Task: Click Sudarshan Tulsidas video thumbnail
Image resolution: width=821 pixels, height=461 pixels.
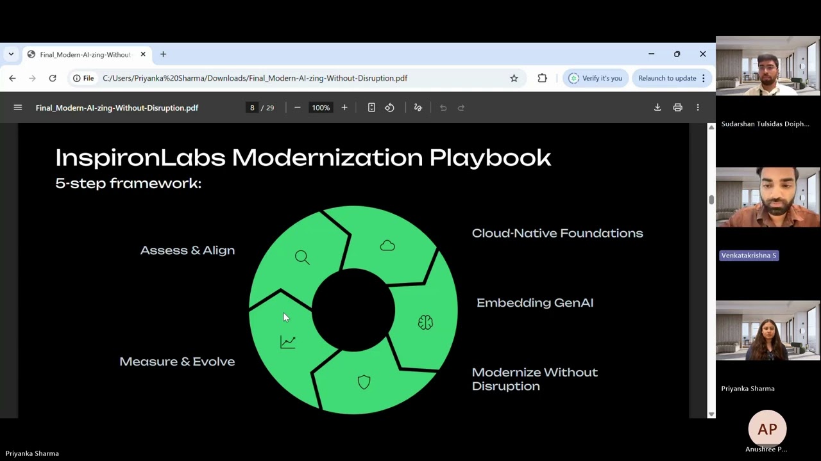Action: tap(768, 65)
